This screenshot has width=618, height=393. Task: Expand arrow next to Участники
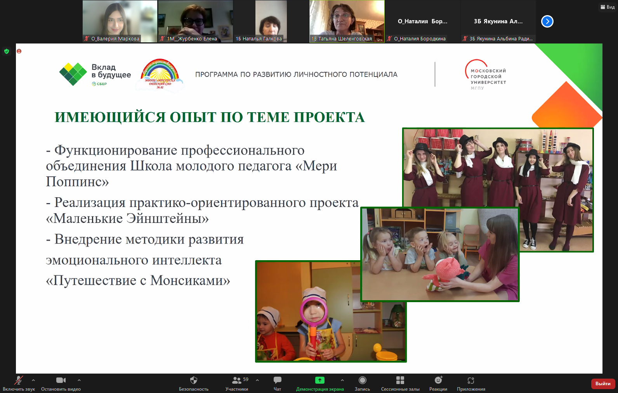point(257,380)
